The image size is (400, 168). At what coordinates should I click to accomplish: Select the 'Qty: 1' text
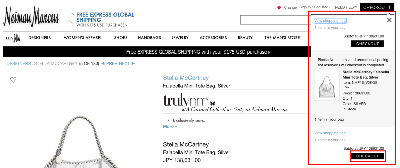(x=347, y=98)
